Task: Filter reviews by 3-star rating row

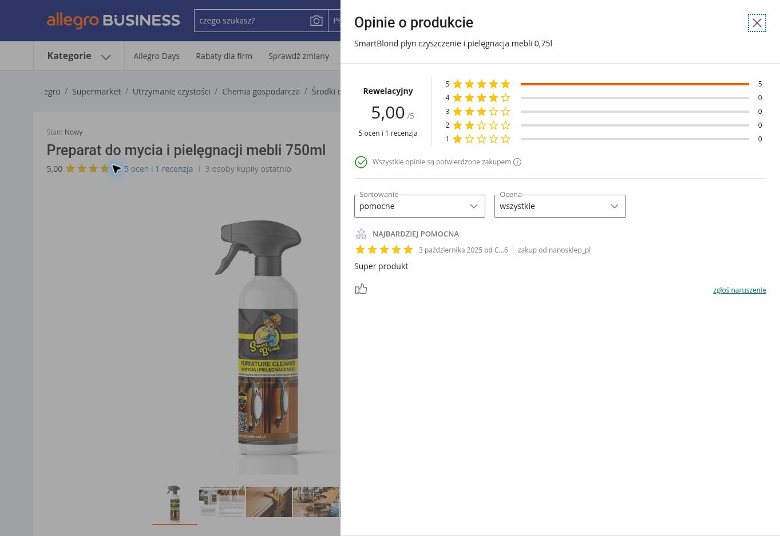Action: pyautogui.click(x=604, y=112)
